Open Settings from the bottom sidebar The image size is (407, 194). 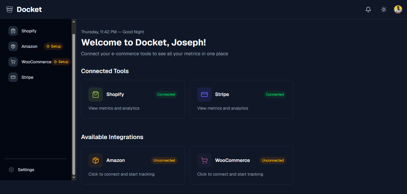(x=26, y=170)
